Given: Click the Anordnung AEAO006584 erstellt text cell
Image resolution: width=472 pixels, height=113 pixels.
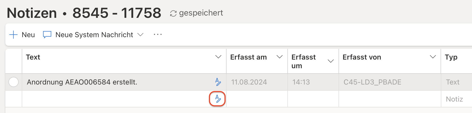Looking at the screenshot, I should pos(82,82).
